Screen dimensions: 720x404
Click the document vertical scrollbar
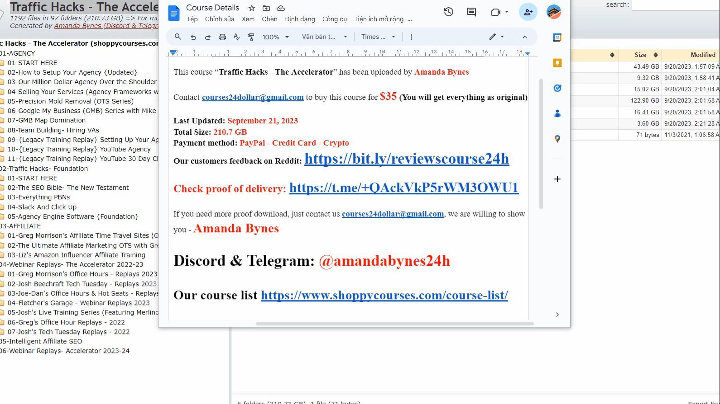541,144
